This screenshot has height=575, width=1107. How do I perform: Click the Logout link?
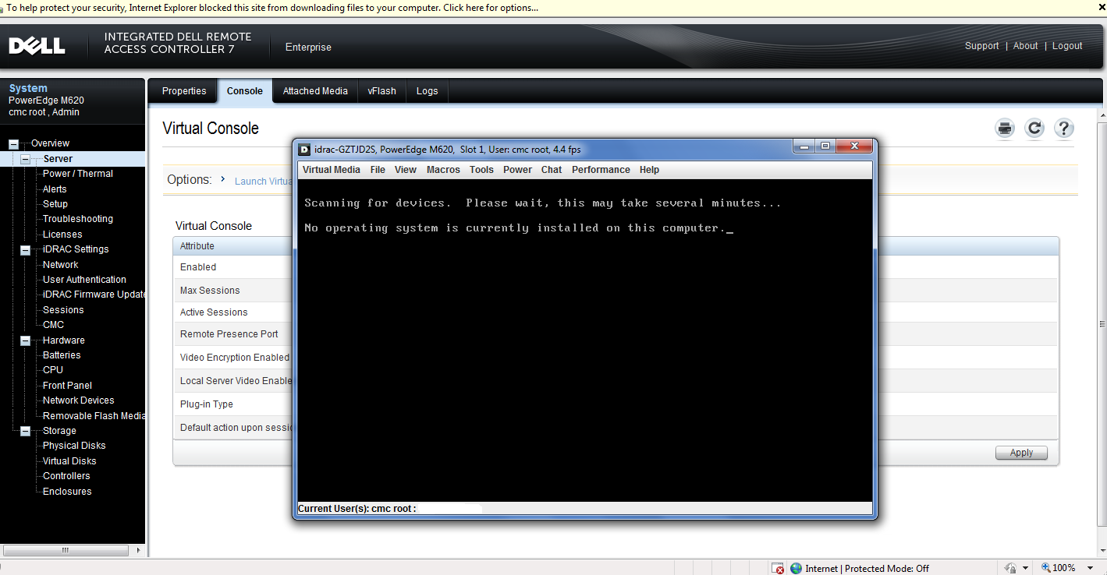point(1067,46)
